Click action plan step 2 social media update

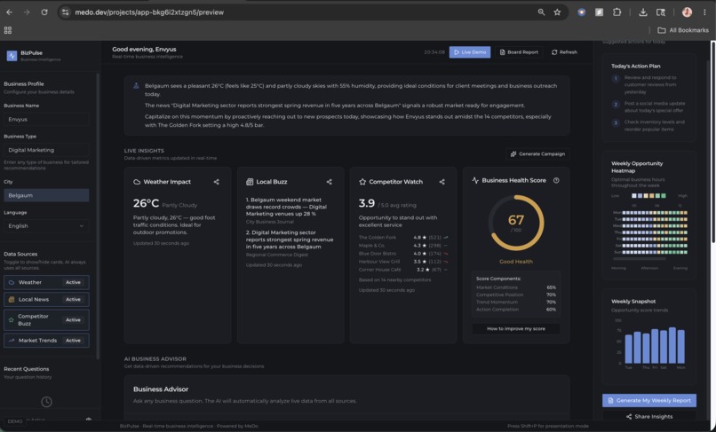tap(648, 106)
